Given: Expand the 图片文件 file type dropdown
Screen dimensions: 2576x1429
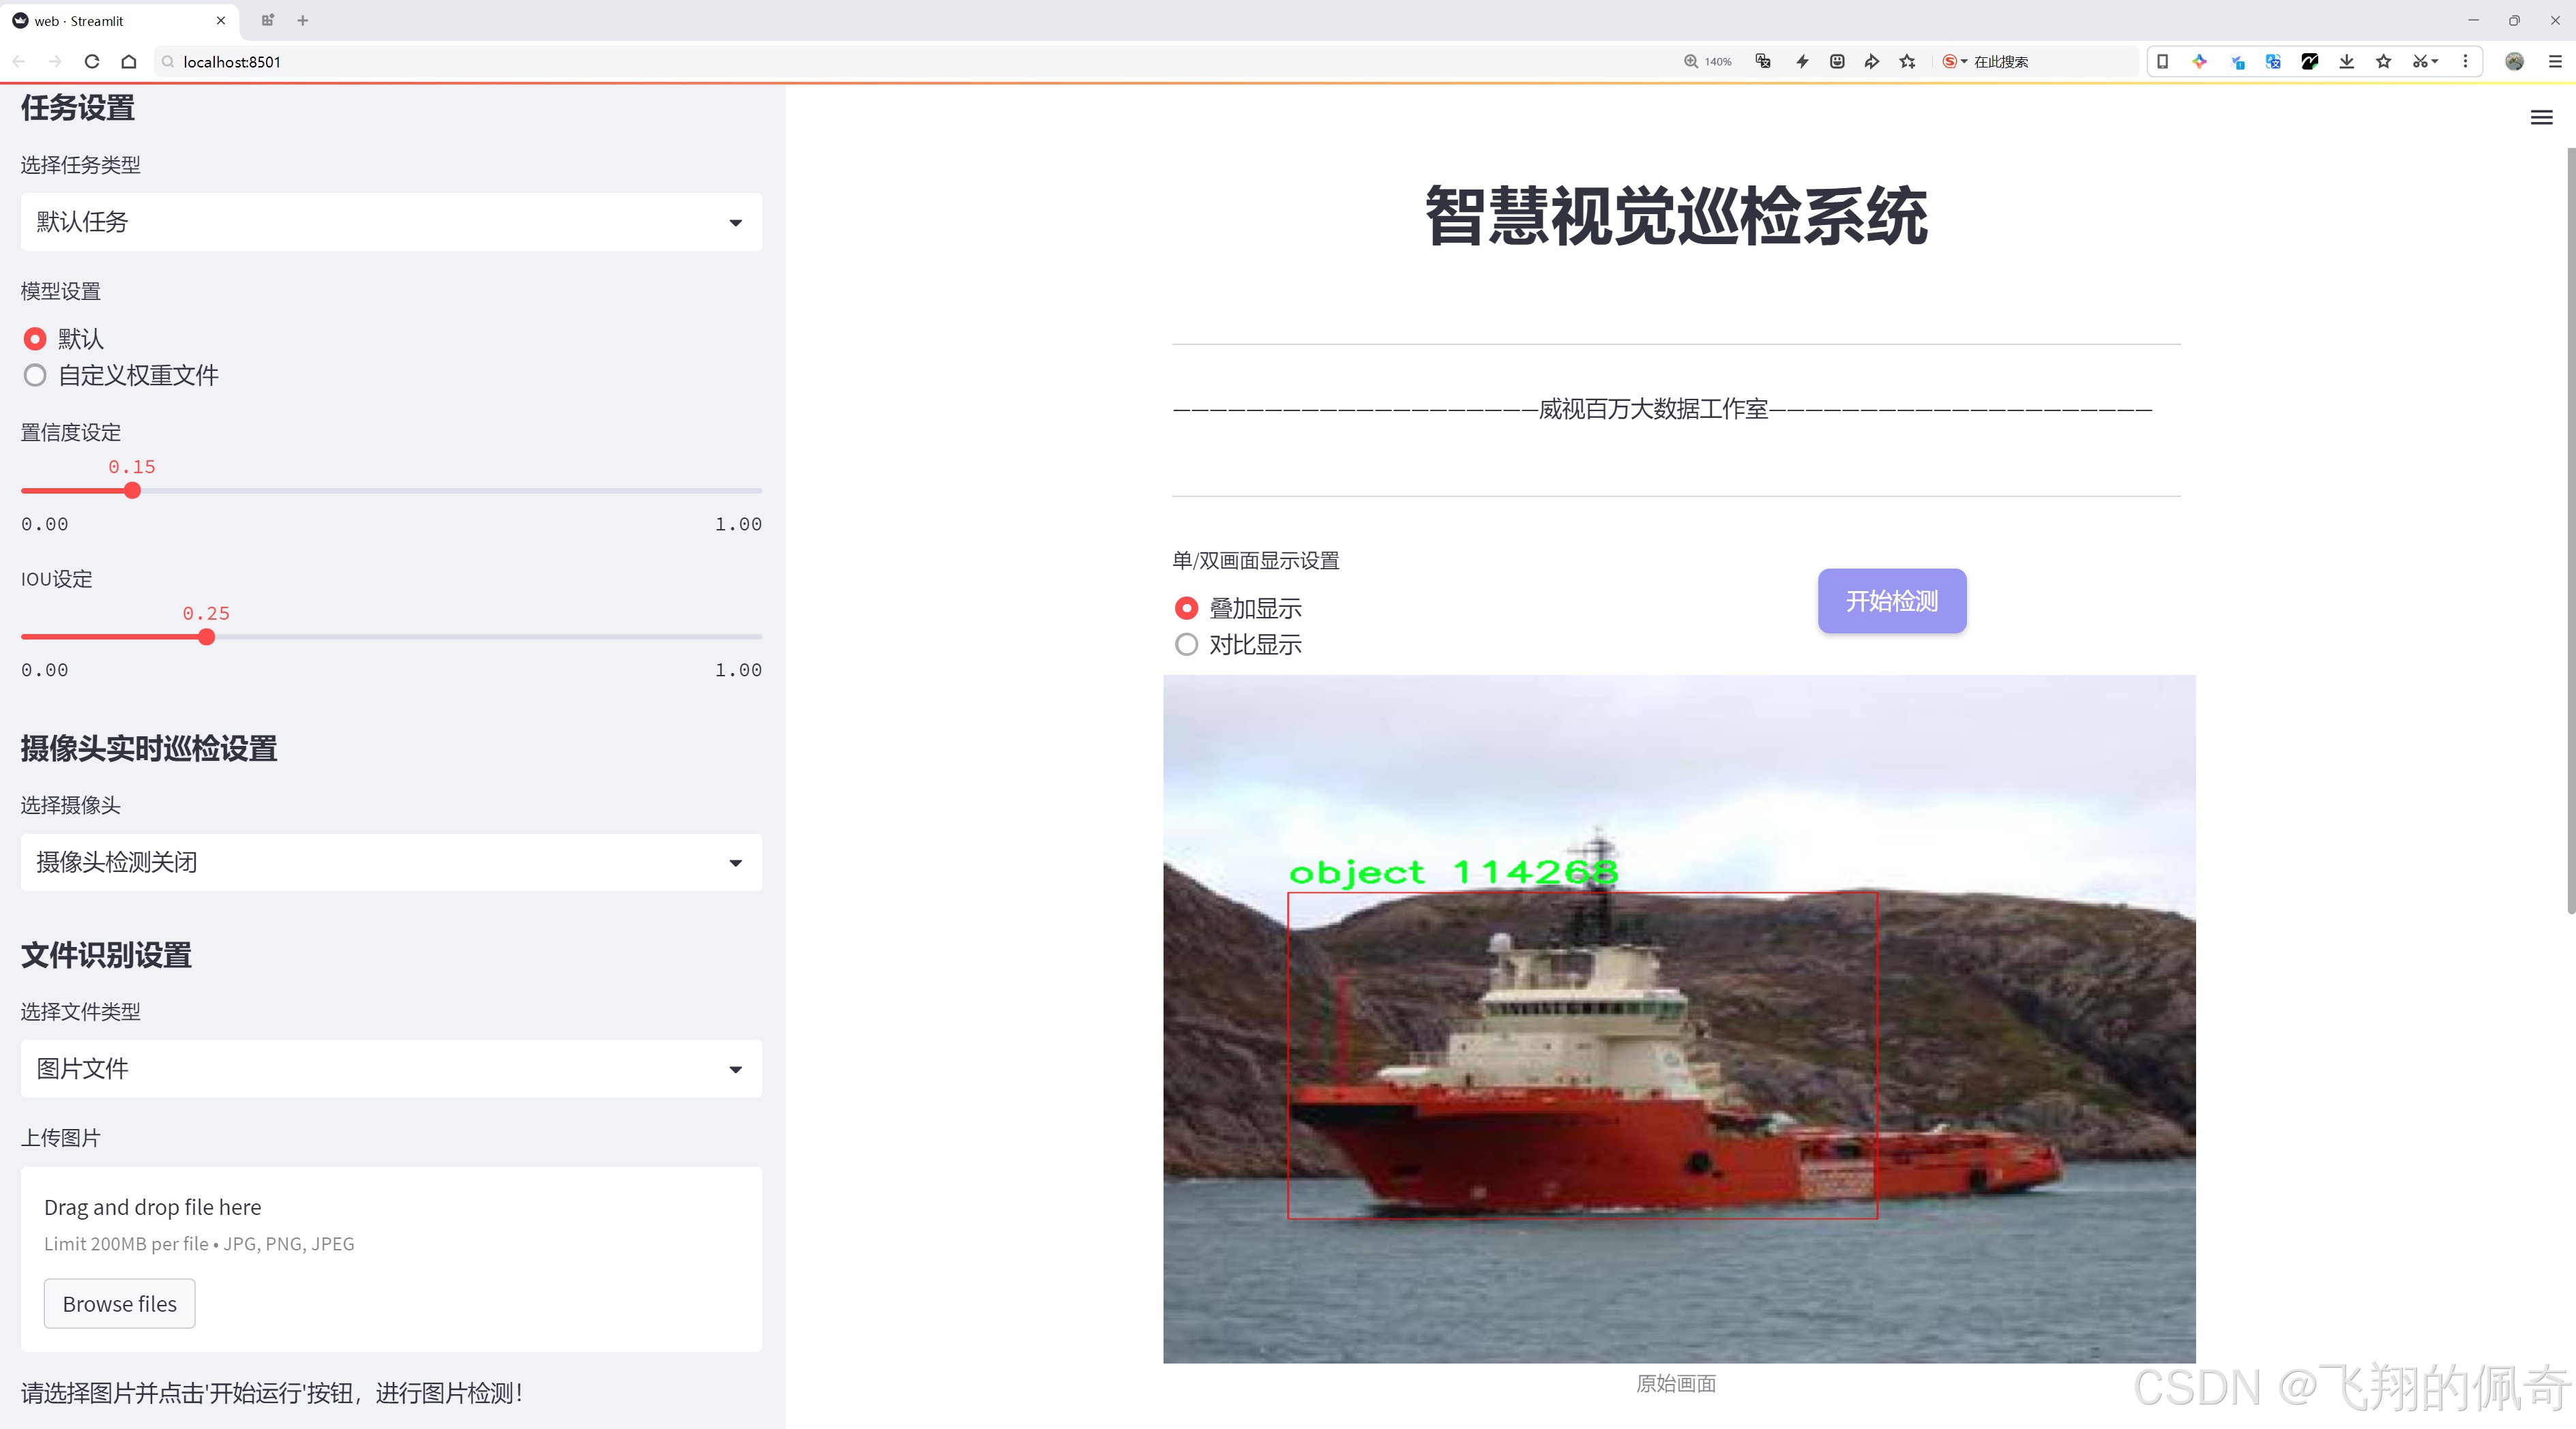Looking at the screenshot, I should coord(391,1069).
